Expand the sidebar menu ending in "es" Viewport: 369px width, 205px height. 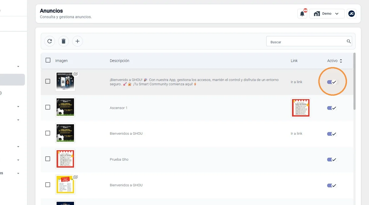click(18, 173)
